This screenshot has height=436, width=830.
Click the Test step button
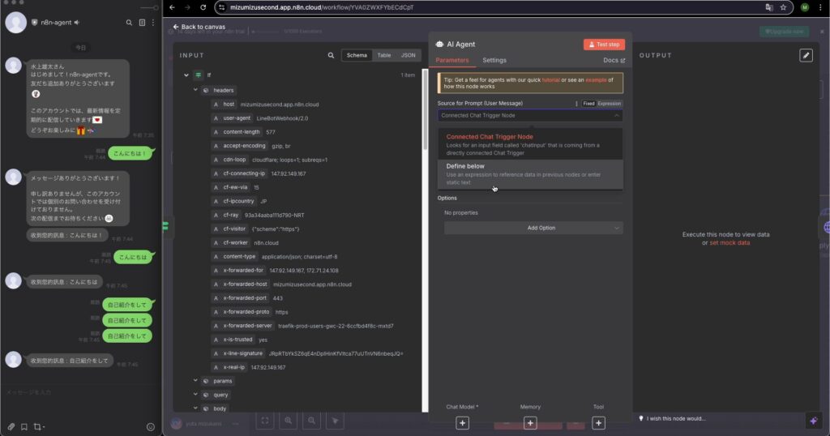(604, 45)
